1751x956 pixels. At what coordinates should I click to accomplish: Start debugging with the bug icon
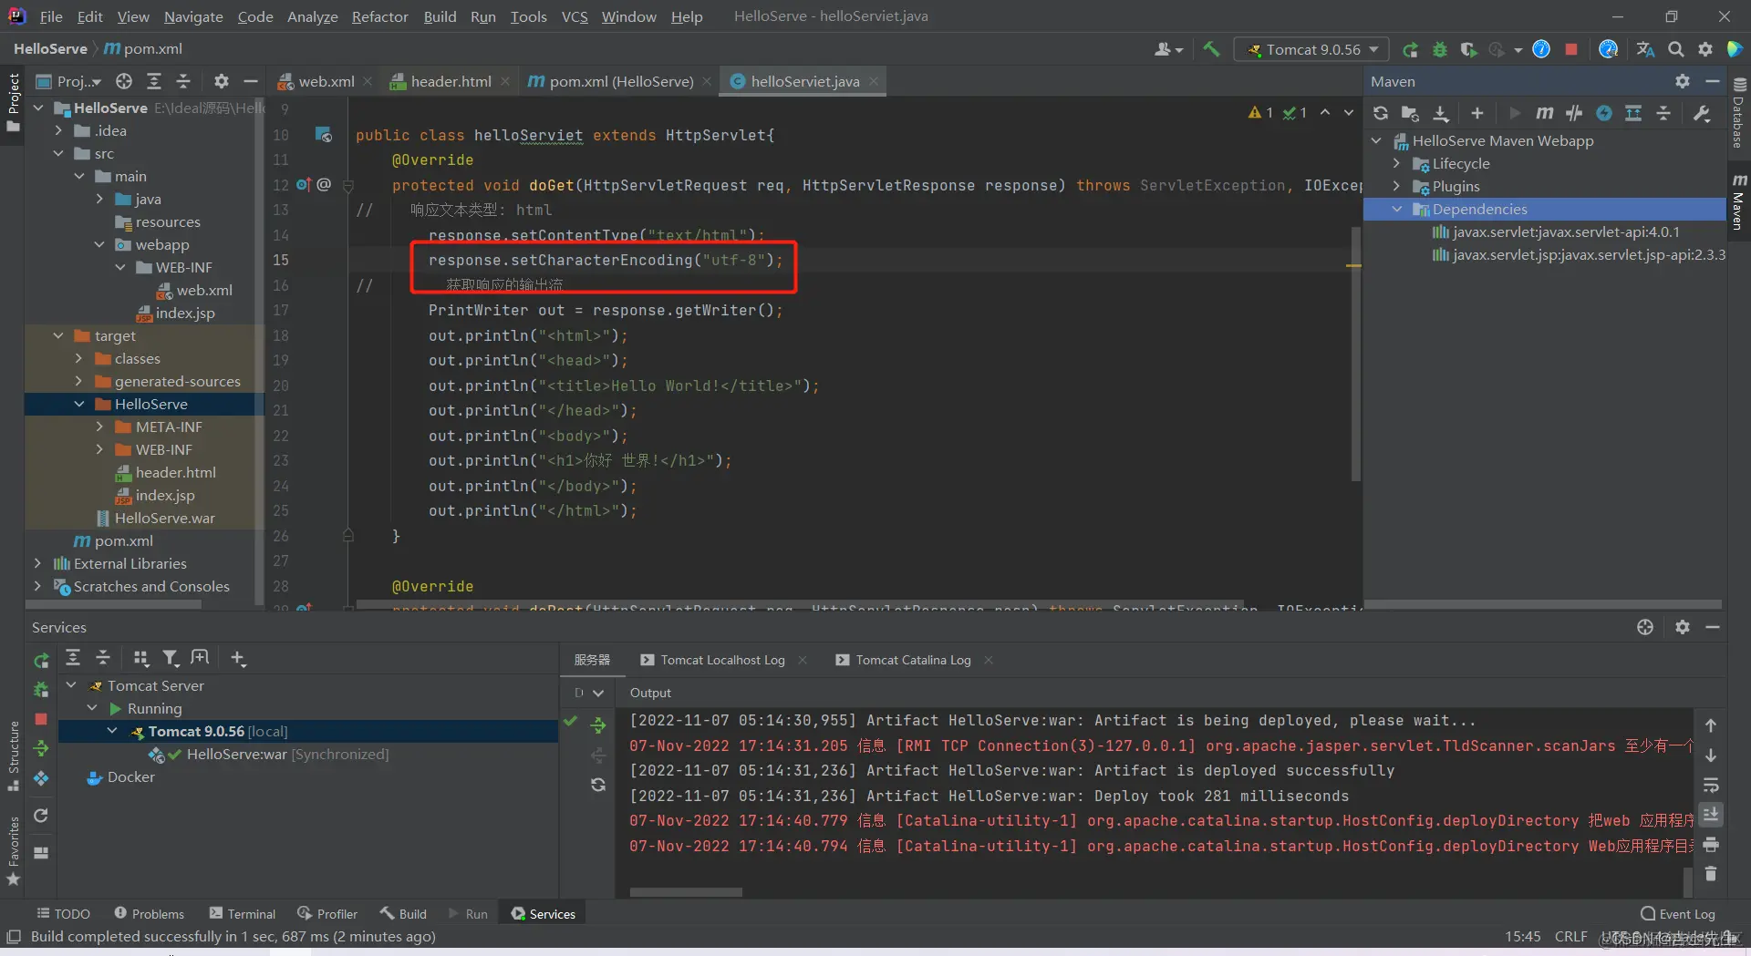[x=1440, y=49]
